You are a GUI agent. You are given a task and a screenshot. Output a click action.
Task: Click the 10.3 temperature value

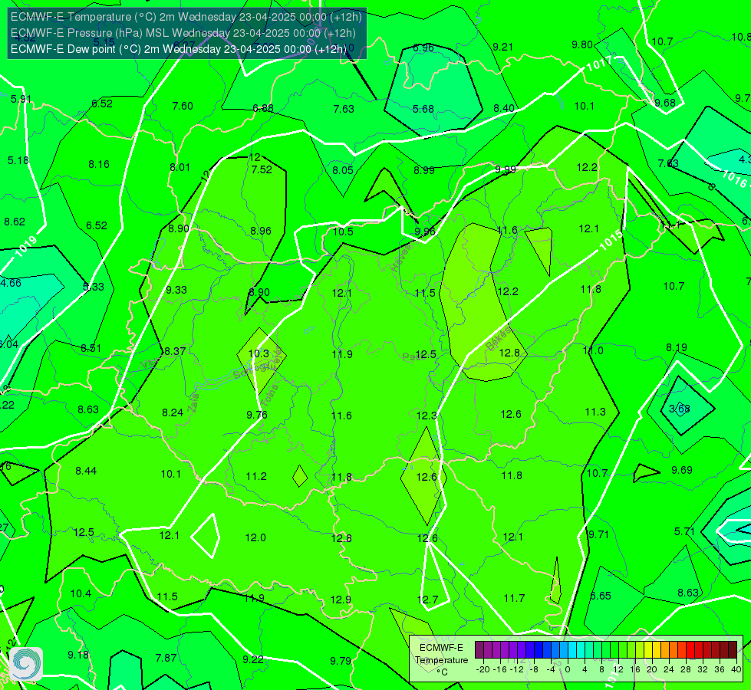(259, 353)
